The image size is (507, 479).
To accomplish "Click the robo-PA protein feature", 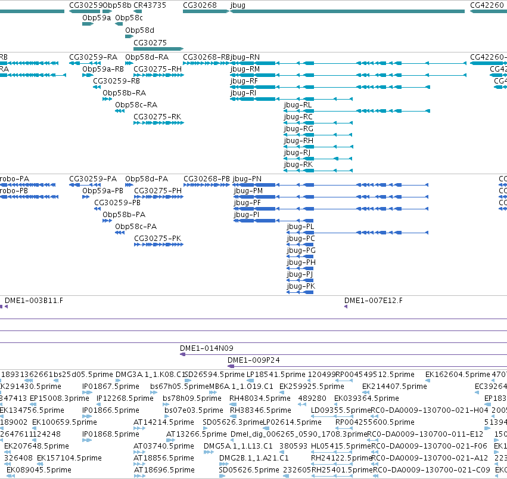I will (x=27, y=185).
